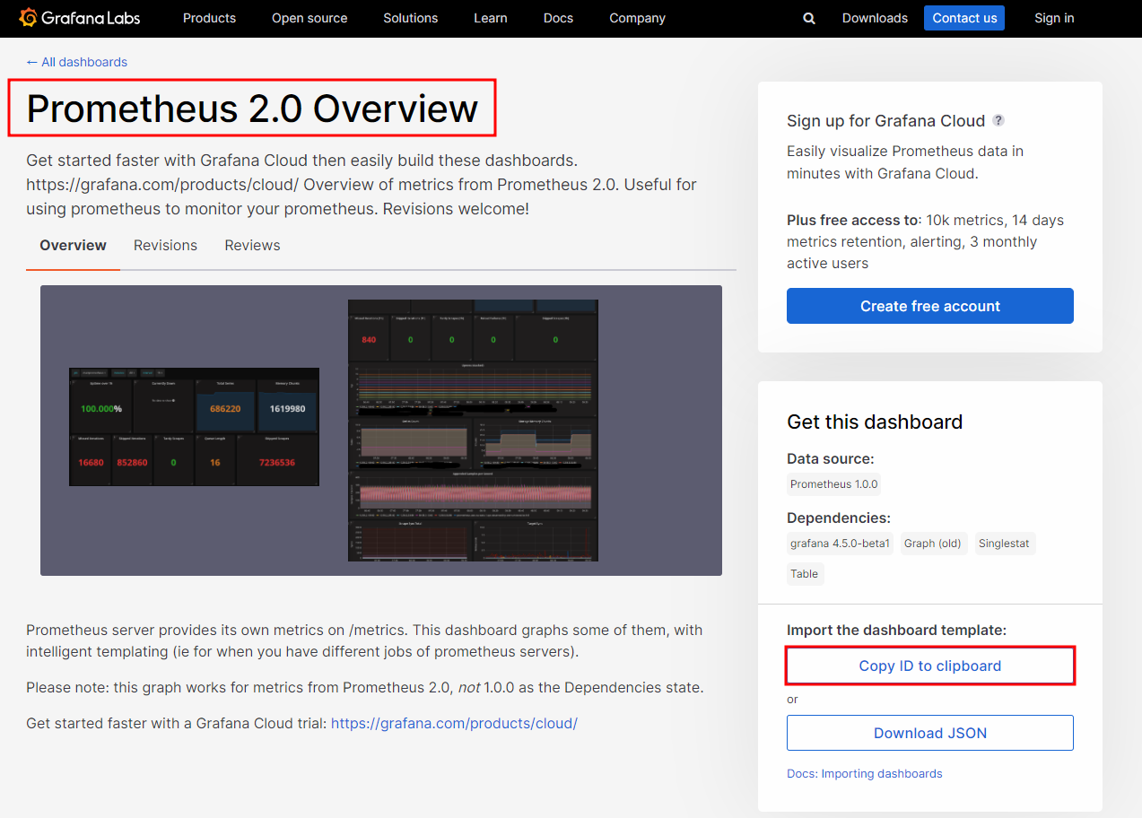Click Sign up for Grafana Cloud heading
Viewport: 1142px width, 818px height.
885,120
